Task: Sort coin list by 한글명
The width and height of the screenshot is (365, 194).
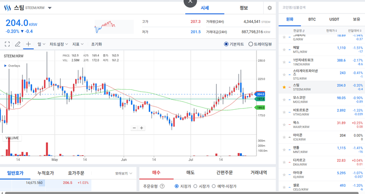Action: pyautogui.click(x=299, y=31)
